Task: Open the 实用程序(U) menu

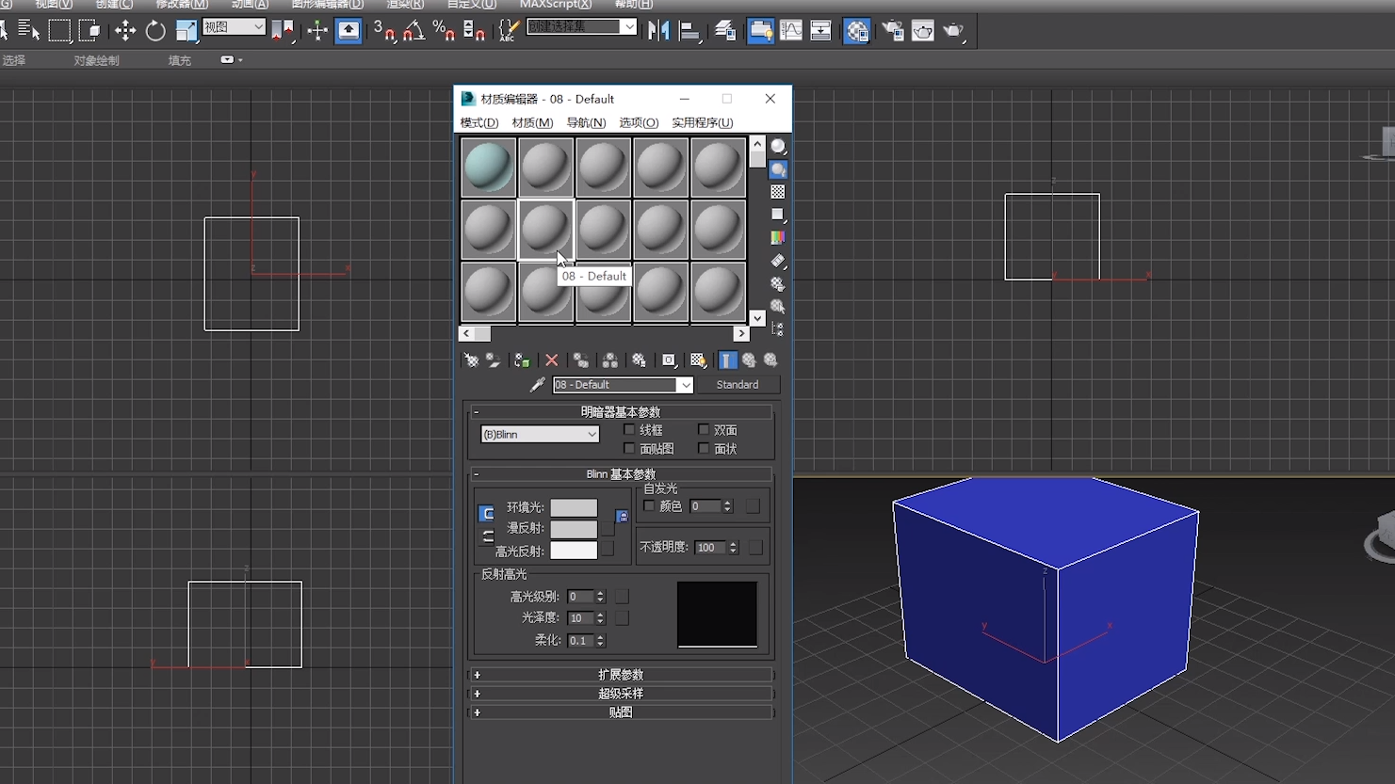Action: click(702, 123)
